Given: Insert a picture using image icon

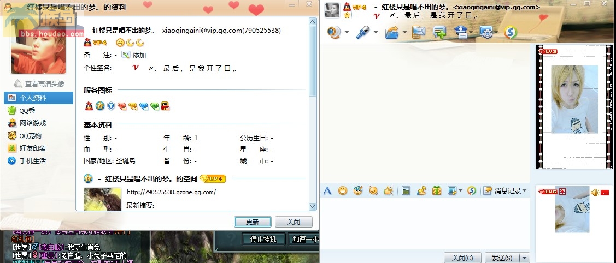Looking at the screenshot, I should 406,191.
